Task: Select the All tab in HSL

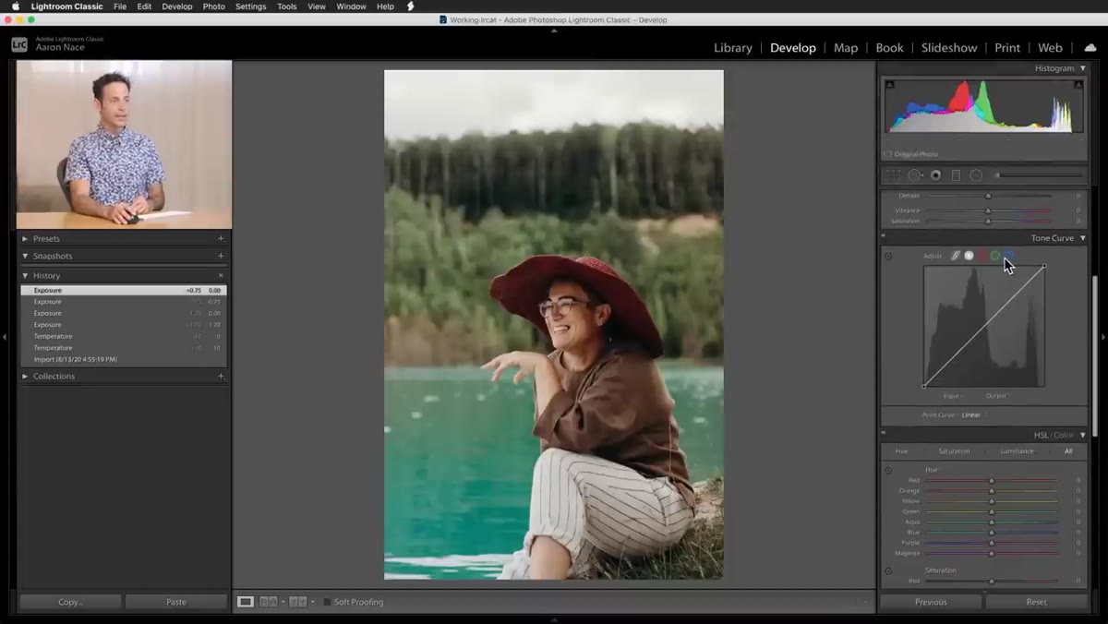Action: click(1068, 451)
